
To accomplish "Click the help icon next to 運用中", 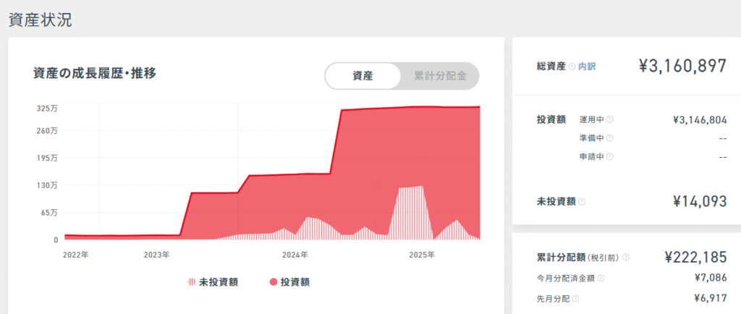I will [x=609, y=120].
